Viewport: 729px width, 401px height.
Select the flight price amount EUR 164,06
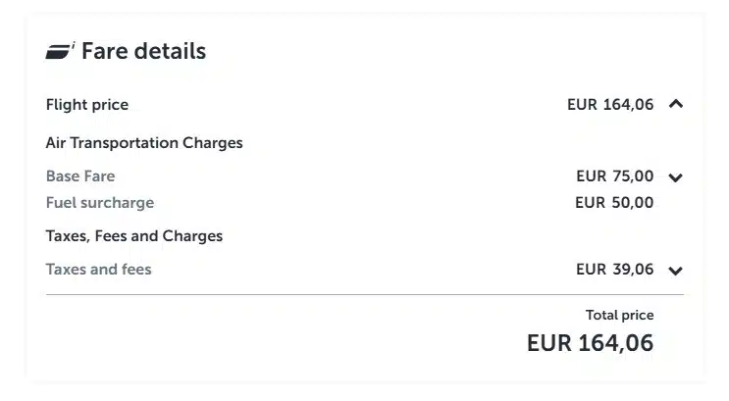(x=610, y=105)
